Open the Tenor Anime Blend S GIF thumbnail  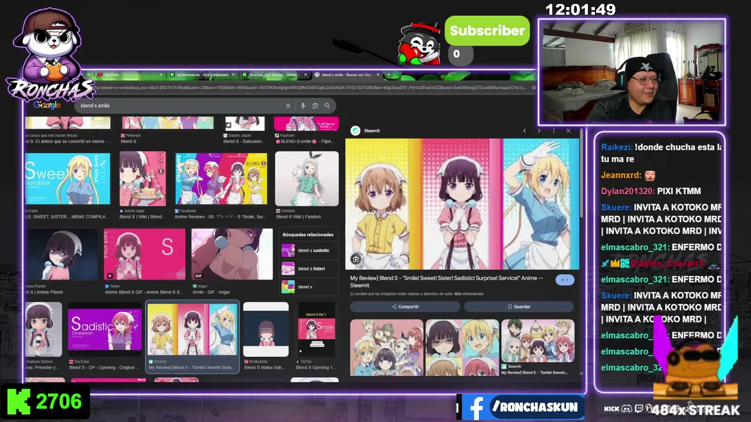(144, 254)
